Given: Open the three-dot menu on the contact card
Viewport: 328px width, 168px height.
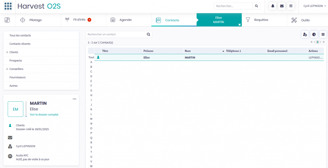Looking at the screenshot, I should pyautogui.click(x=74, y=99).
